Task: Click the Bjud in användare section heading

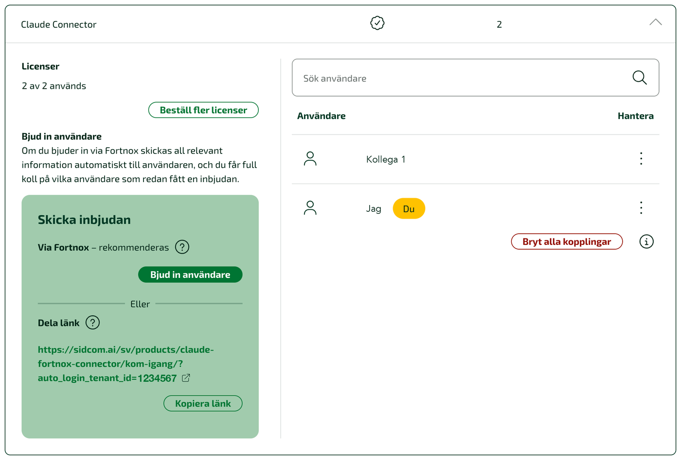Action: click(61, 136)
